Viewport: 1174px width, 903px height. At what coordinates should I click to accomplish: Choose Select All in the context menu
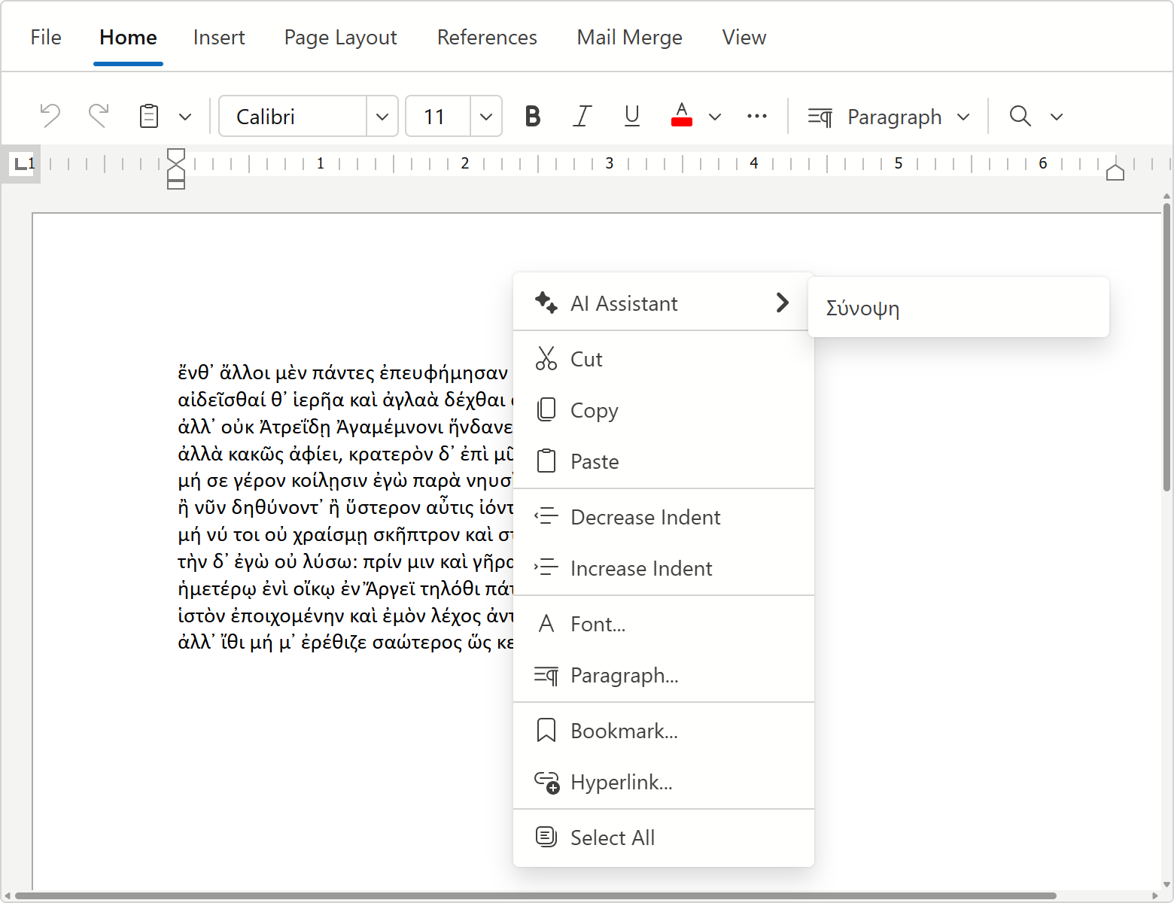pos(612,838)
